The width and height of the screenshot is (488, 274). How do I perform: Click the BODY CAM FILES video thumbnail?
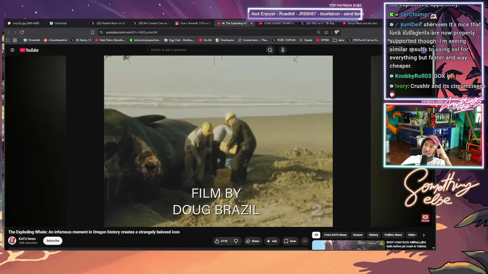point(348,245)
